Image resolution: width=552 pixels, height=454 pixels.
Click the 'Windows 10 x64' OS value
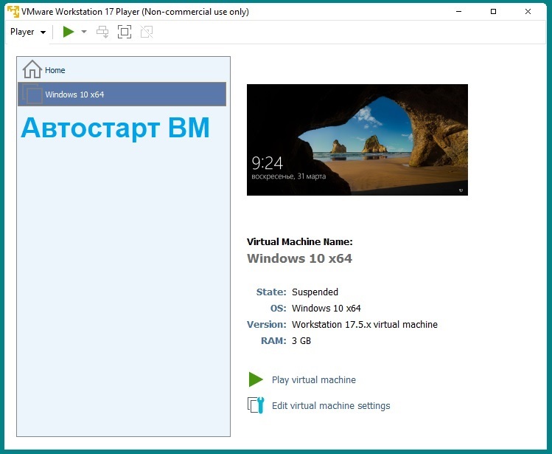click(326, 309)
